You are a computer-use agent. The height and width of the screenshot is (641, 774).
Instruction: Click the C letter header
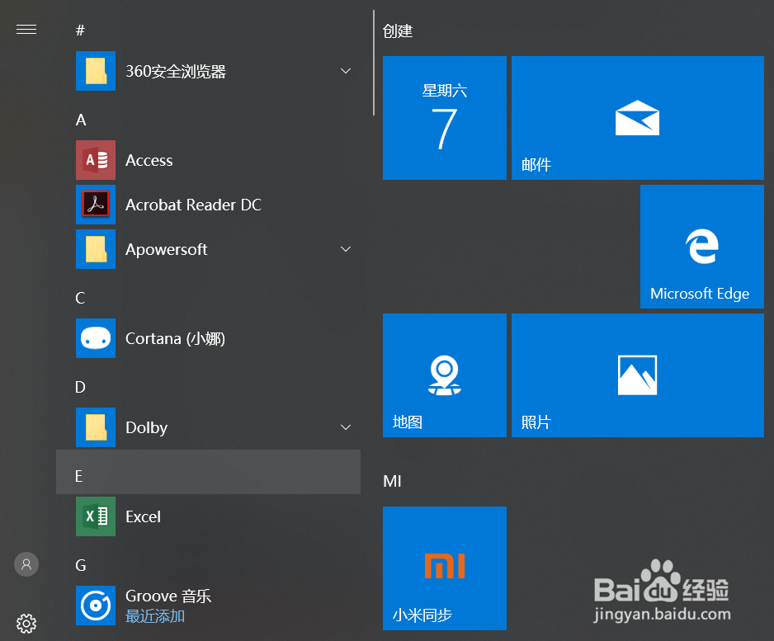[x=80, y=298]
